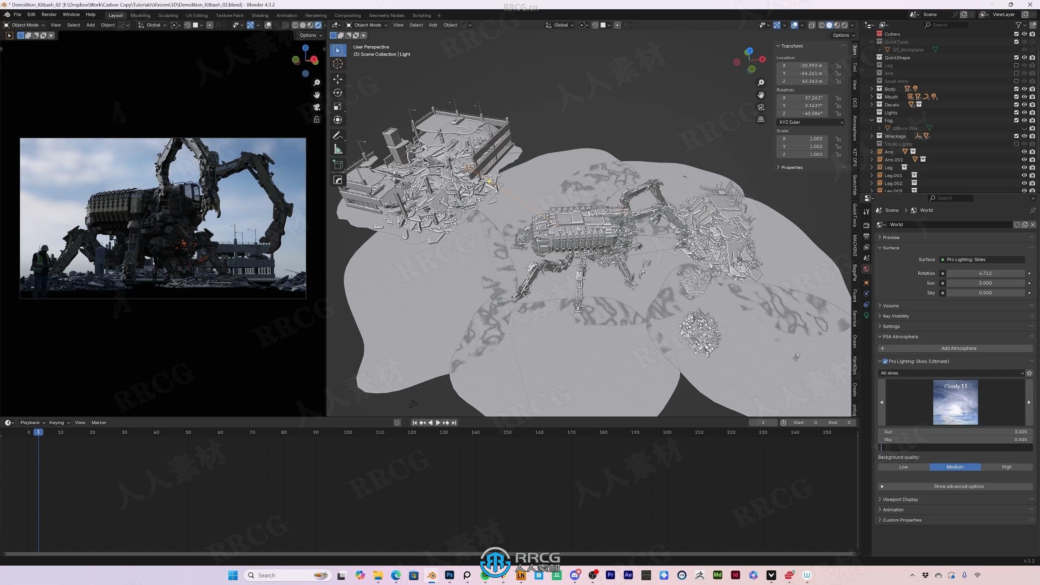Open the Object Mode dropdown in the right viewport
Image resolution: width=1040 pixels, height=585 pixels.
coord(366,25)
